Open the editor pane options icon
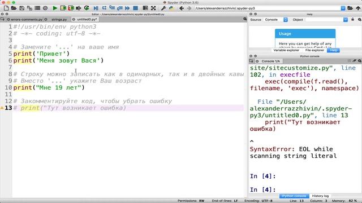 (245, 19)
